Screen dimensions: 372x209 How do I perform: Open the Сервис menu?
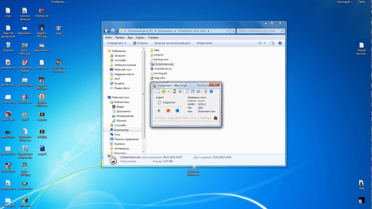[140, 37]
